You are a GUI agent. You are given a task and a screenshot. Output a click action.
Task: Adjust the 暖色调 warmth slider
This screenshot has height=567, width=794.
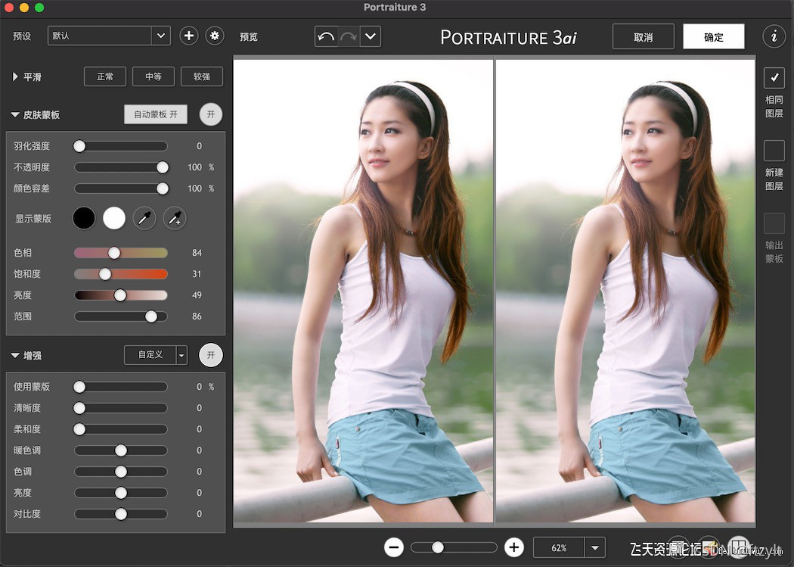point(120,450)
